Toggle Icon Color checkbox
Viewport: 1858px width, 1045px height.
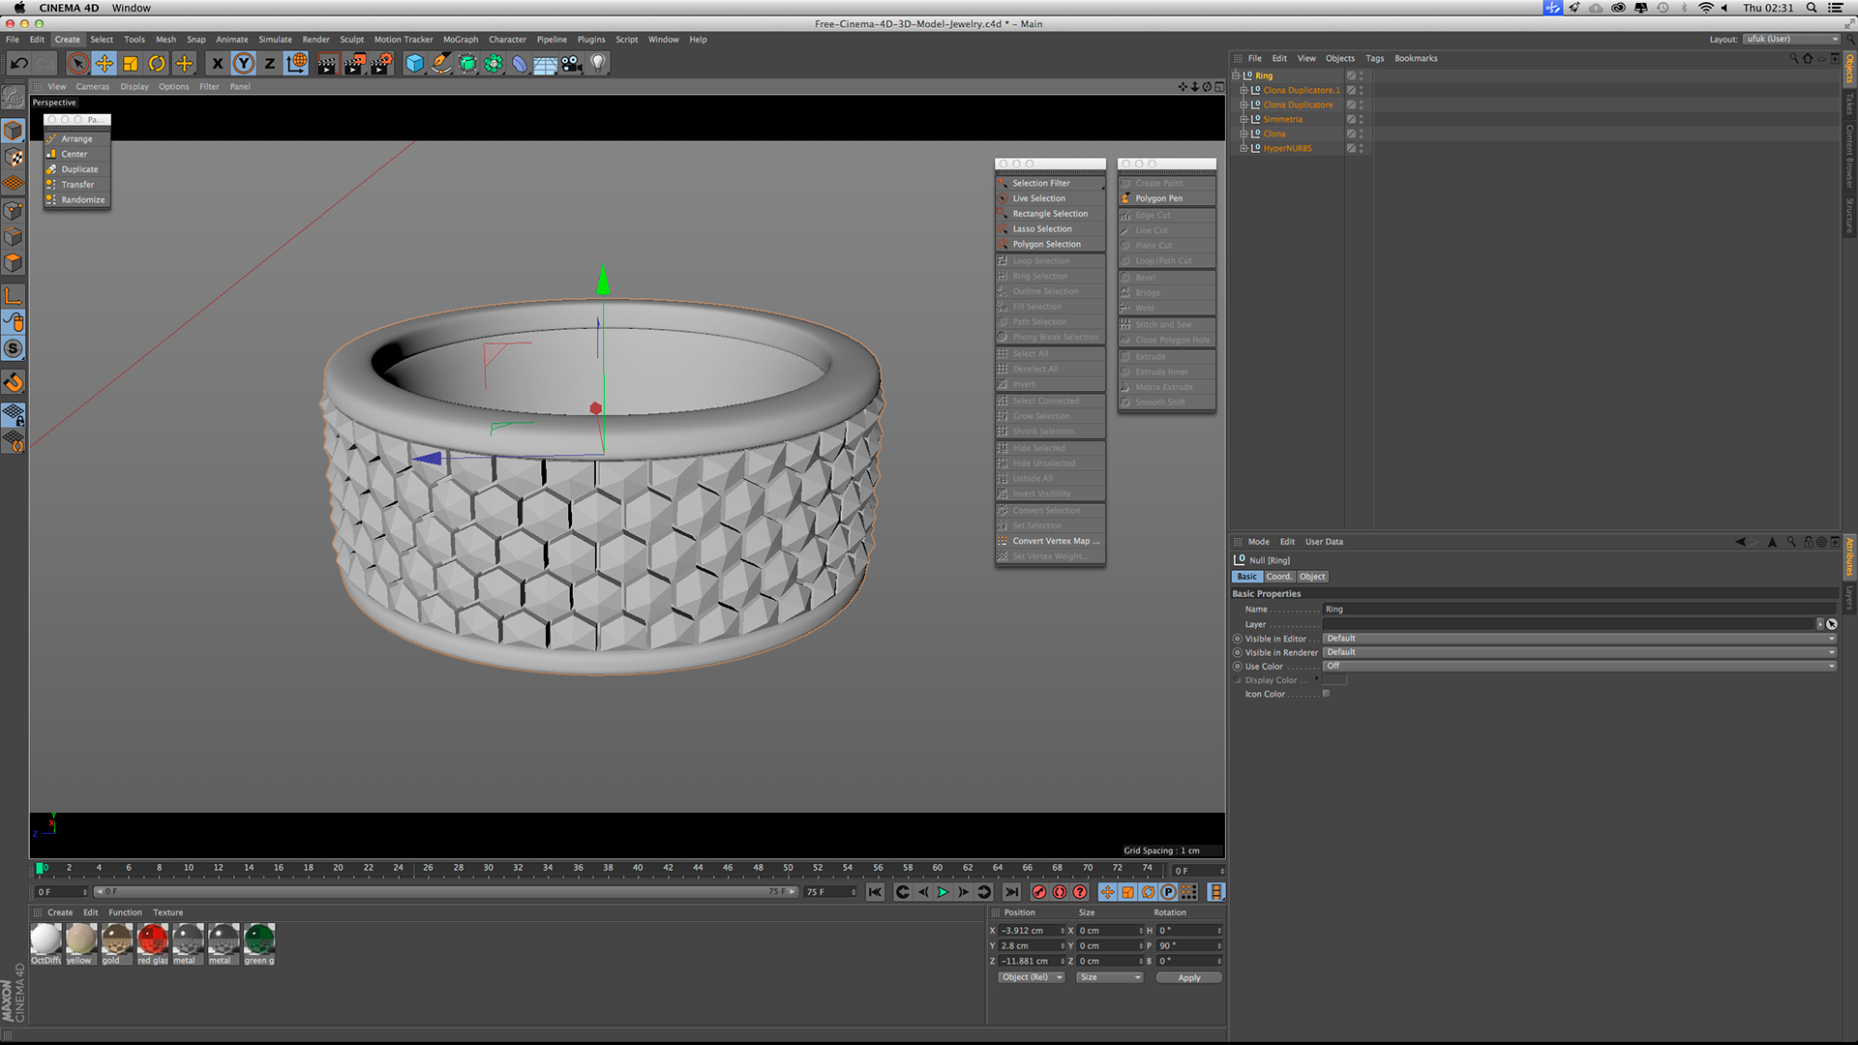pos(1327,694)
